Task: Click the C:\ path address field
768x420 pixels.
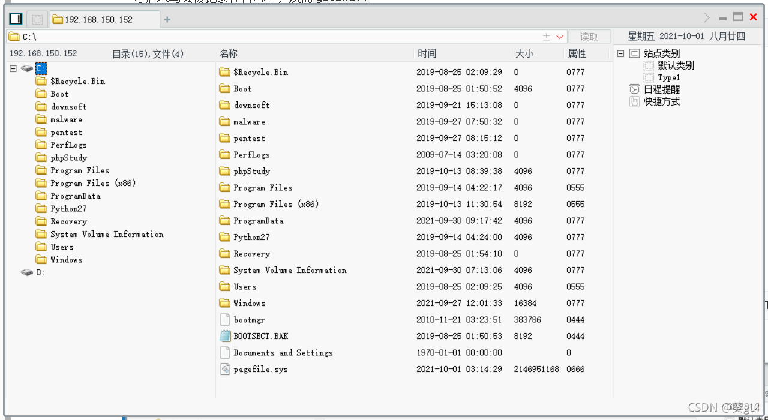Action: (x=273, y=37)
